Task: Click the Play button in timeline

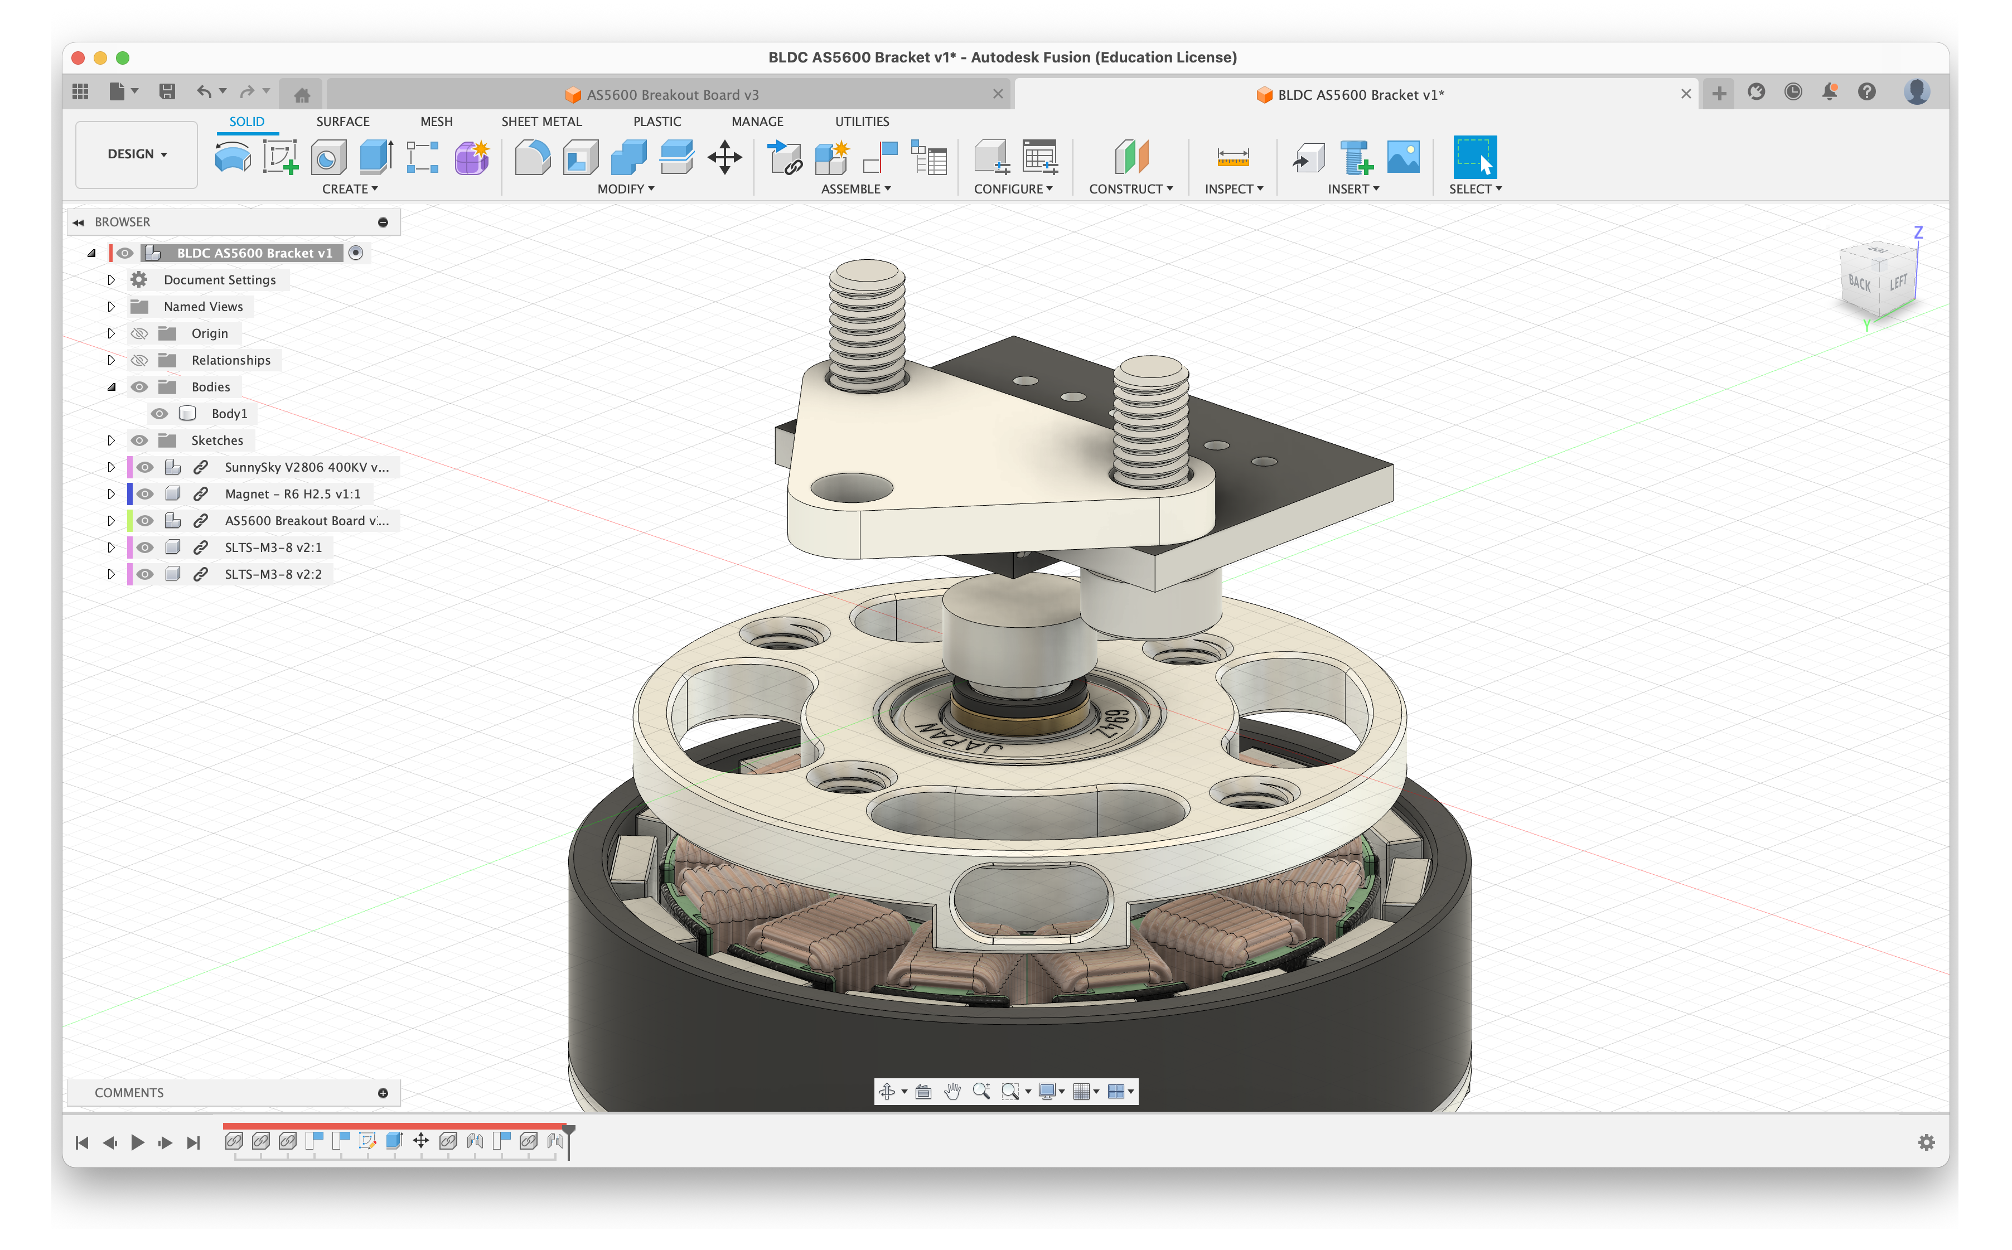Action: click(x=137, y=1142)
